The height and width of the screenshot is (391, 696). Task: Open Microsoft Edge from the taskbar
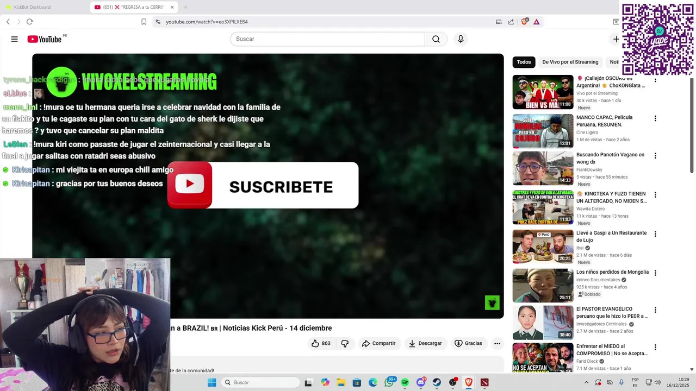(x=373, y=382)
